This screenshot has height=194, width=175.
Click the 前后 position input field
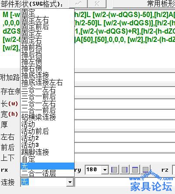pyautogui.click(x=125, y=147)
